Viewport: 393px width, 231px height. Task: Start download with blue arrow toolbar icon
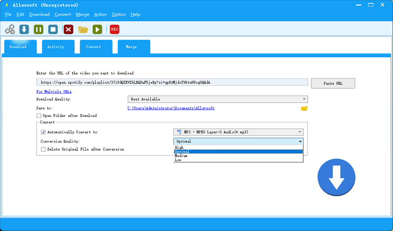pyautogui.click(x=24, y=29)
